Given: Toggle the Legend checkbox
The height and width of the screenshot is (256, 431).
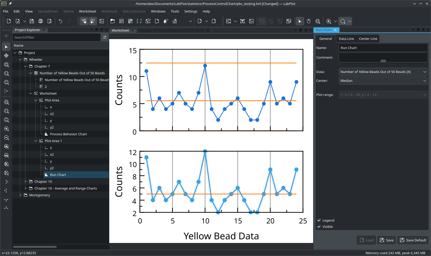Looking at the screenshot, I should pyautogui.click(x=319, y=220).
